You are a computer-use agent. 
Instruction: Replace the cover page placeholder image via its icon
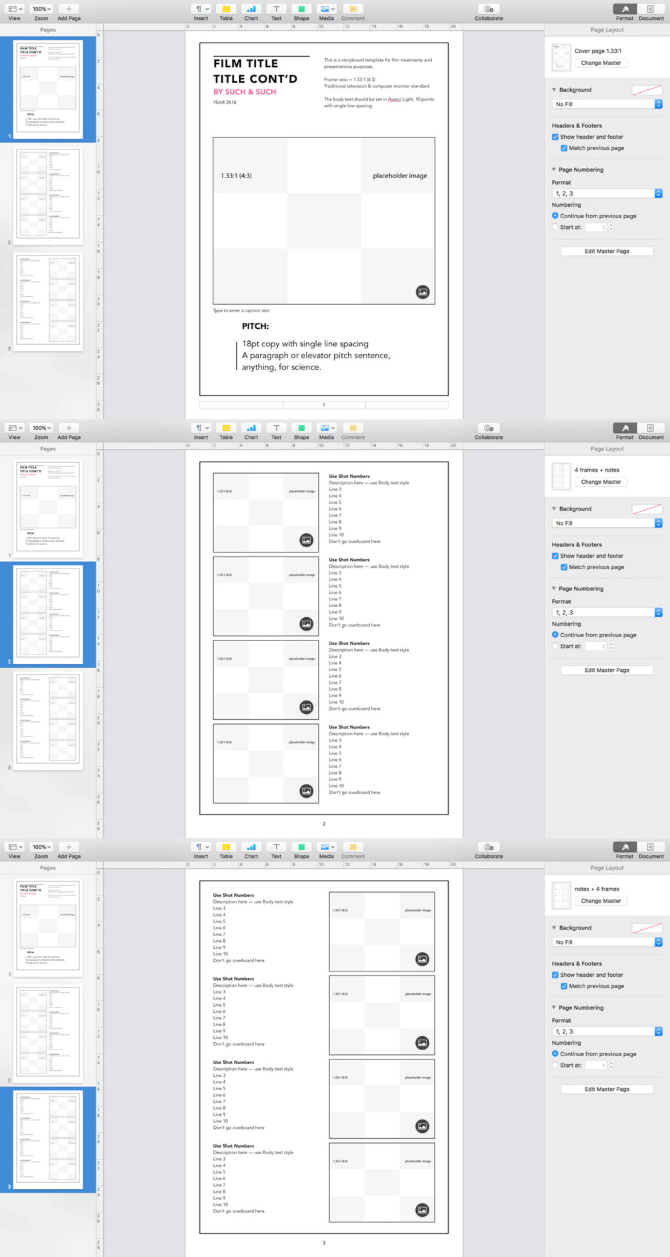(x=423, y=292)
